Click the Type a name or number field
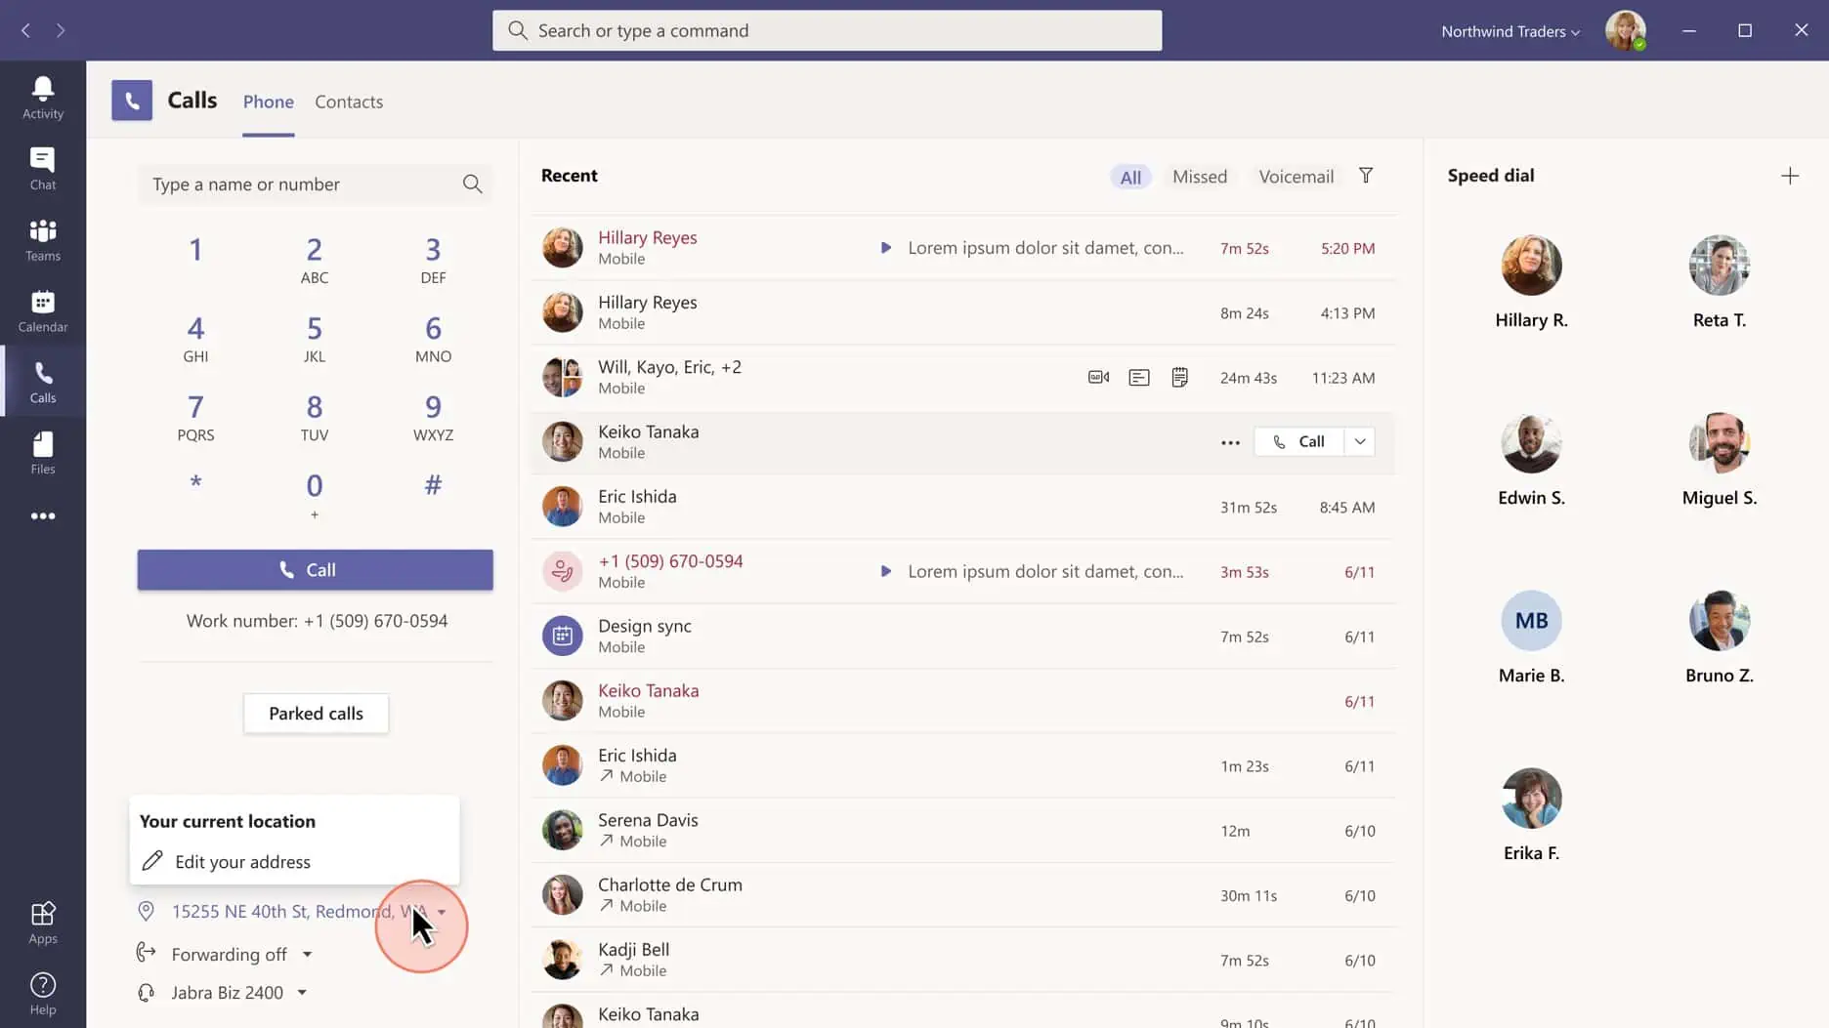Viewport: 1829px width, 1028px height. pyautogui.click(x=315, y=184)
